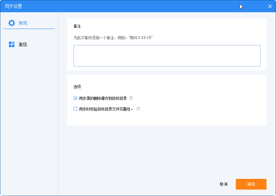Focus the 备注 comment text box

tap(167, 56)
